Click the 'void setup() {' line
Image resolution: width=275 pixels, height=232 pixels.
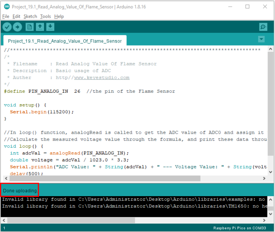(x=25, y=105)
